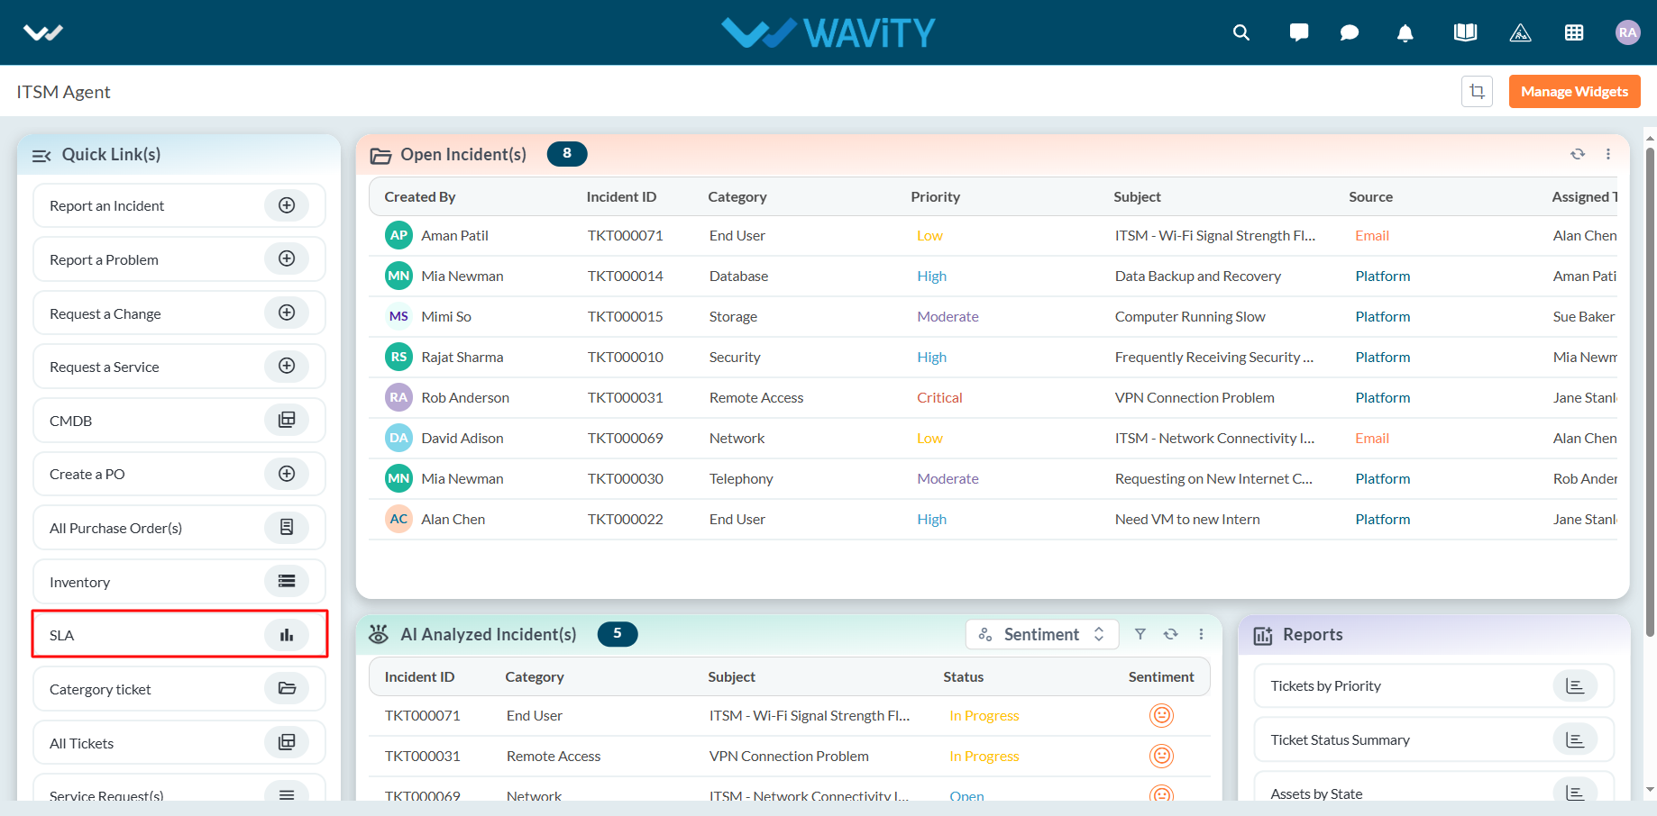Image resolution: width=1657 pixels, height=816 pixels.
Task: Open the square message icon in header
Action: (1299, 32)
